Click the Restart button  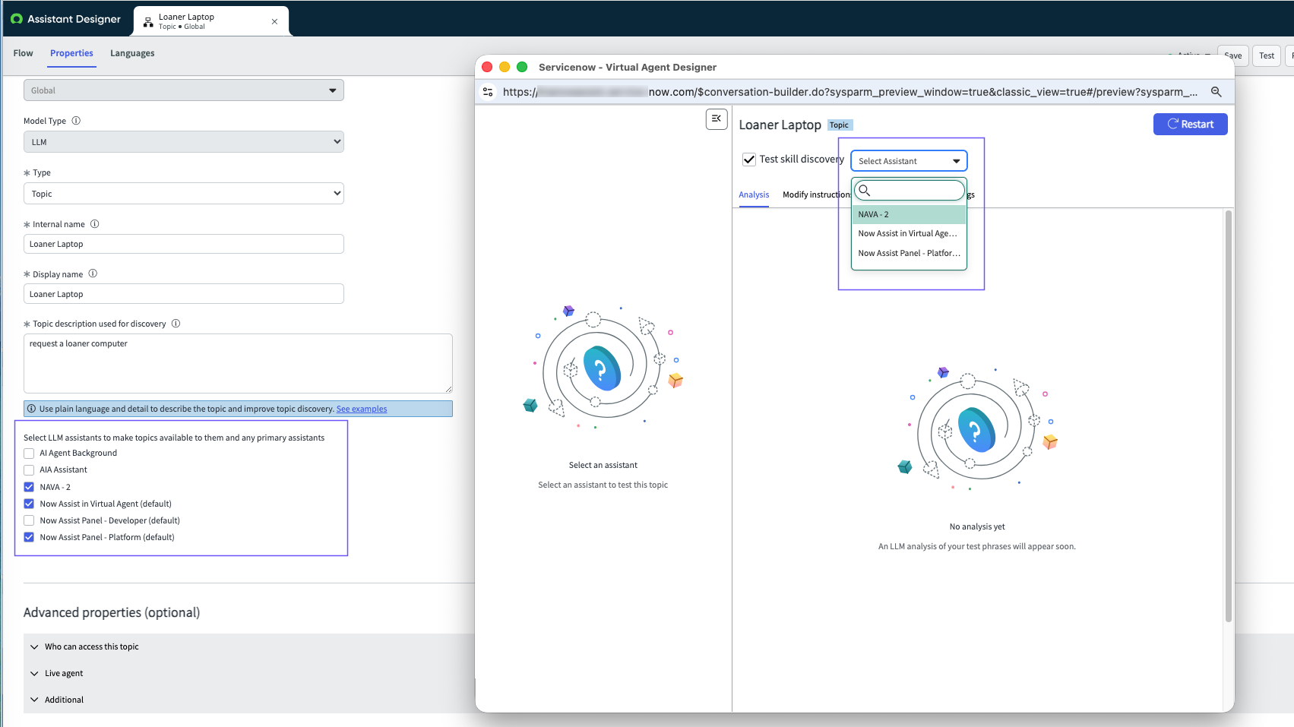click(x=1190, y=125)
